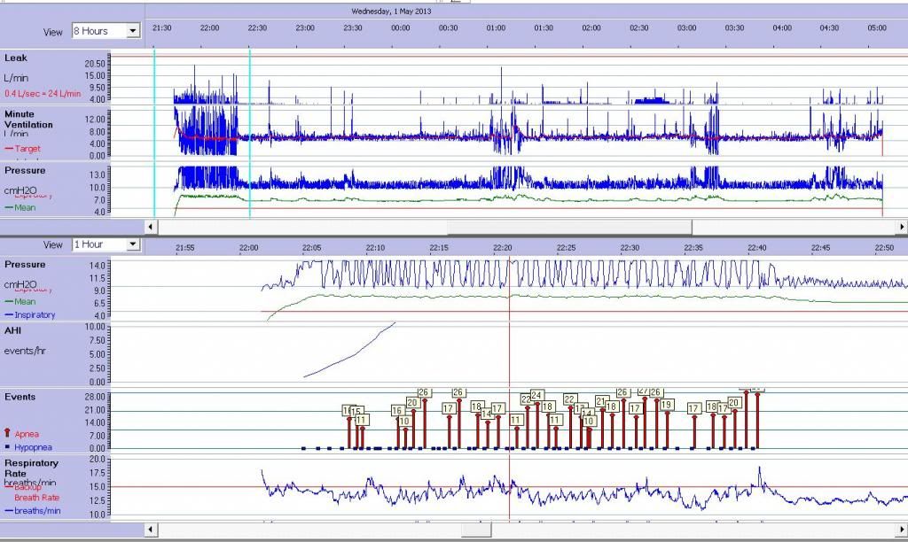This screenshot has width=908, height=542.
Task: Click the overview graph scrollbar thumb
Action: pyautogui.click(x=569, y=227)
